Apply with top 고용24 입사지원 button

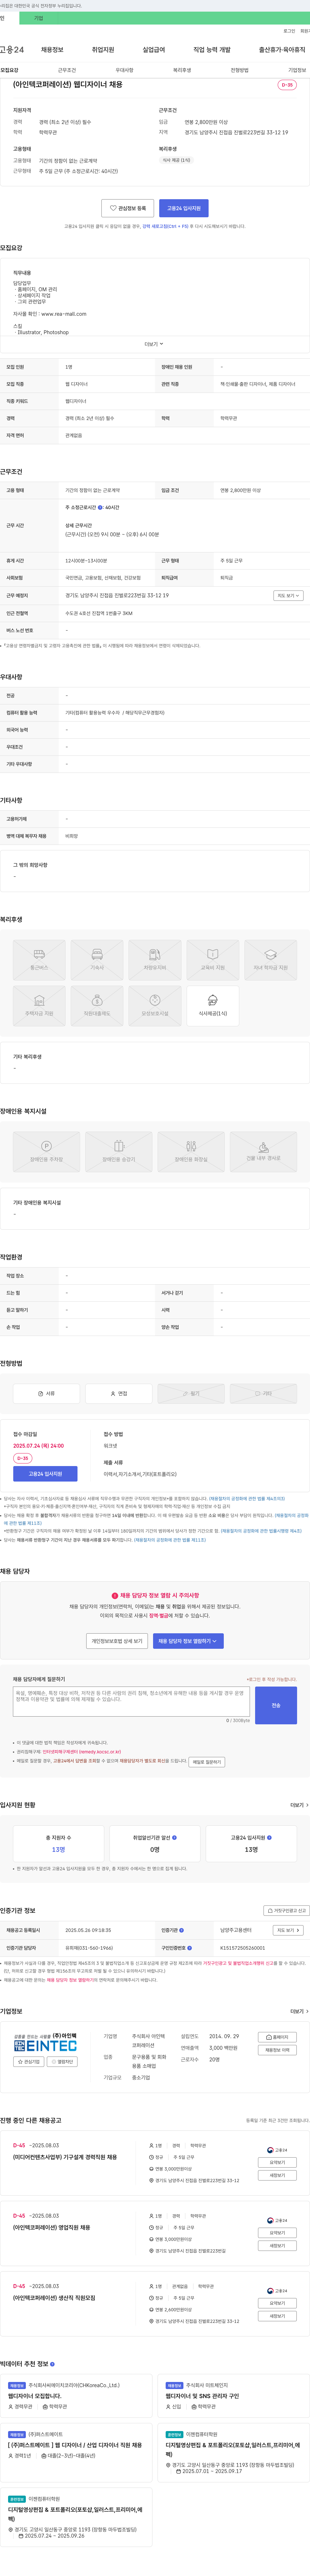tap(184, 208)
